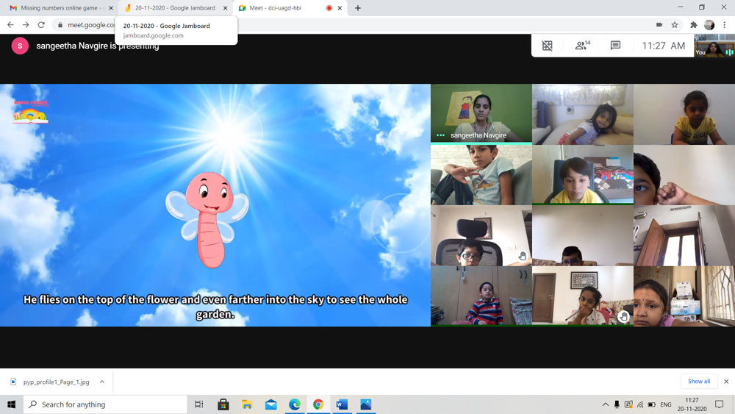Click the Search for anything box
Viewport: 735px width, 414px height.
(105, 404)
